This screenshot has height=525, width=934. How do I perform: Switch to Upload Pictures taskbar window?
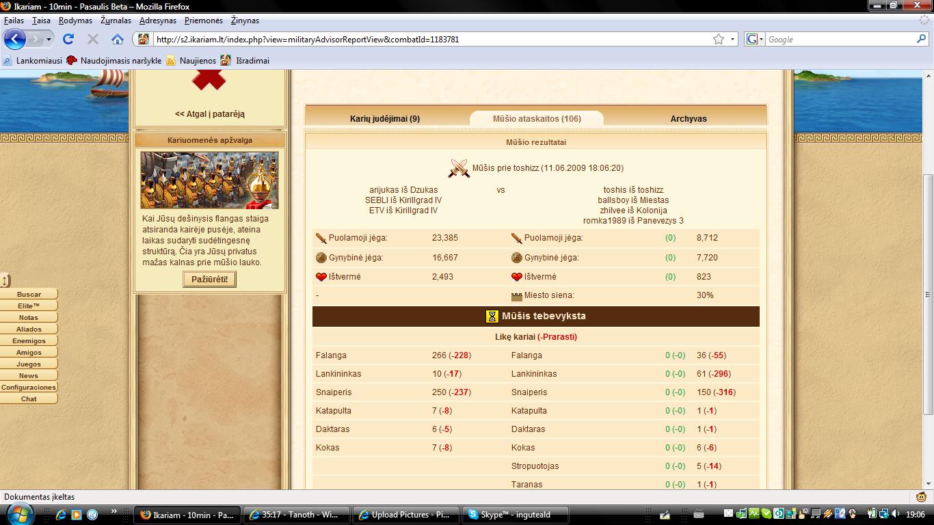point(406,515)
